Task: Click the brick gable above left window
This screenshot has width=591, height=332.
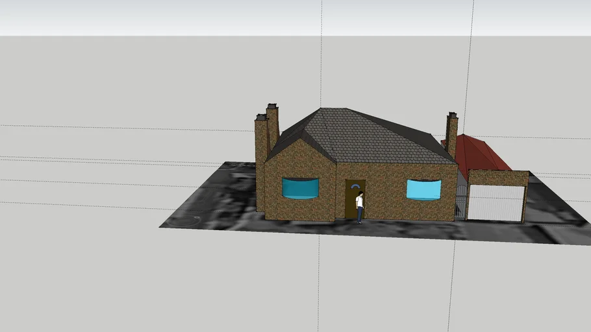Action: [299, 162]
